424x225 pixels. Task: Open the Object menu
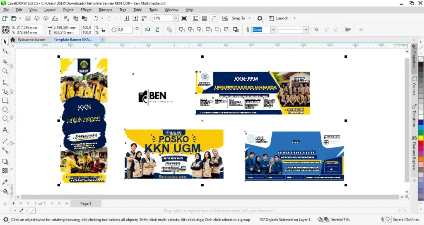tap(68, 9)
